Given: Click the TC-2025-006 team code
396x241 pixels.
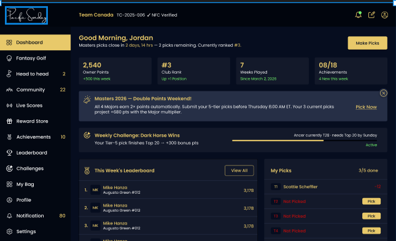Looking at the screenshot, I should pyautogui.click(x=131, y=15).
